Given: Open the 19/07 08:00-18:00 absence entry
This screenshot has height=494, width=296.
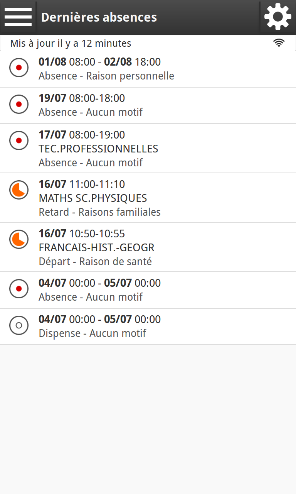Looking at the screenshot, I should pos(148,106).
